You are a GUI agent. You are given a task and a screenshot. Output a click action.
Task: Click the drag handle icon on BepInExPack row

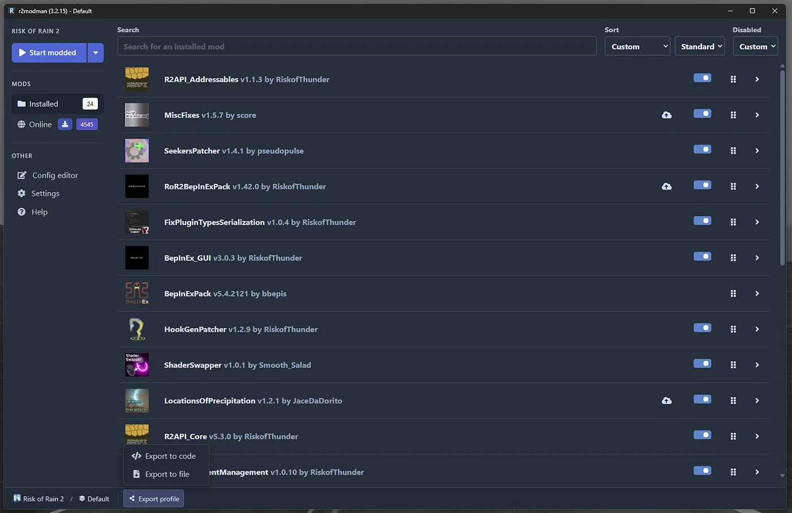[733, 294]
